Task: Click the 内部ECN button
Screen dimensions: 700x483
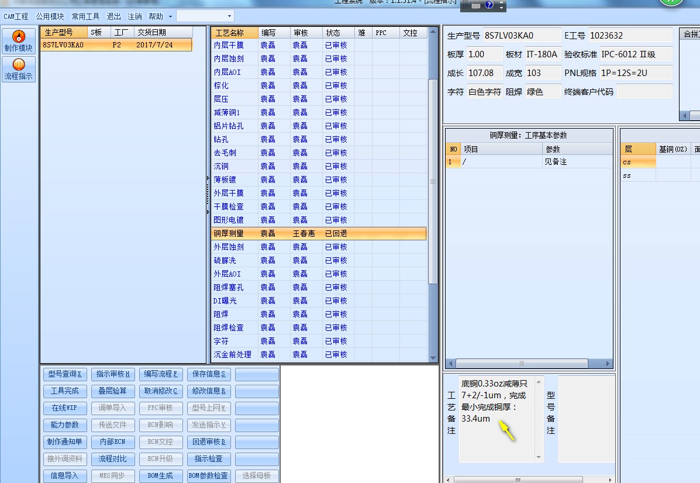Action: [113, 442]
